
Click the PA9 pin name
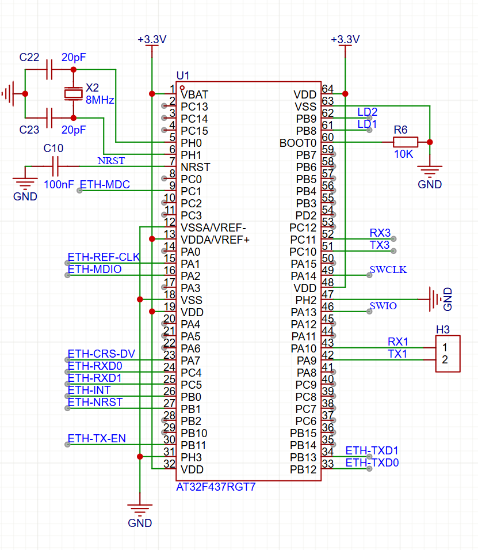click(307, 361)
